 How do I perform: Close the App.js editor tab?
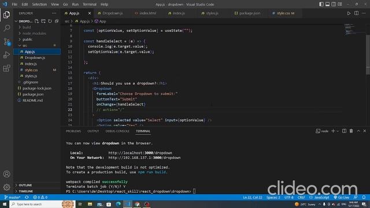tap(90, 13)
